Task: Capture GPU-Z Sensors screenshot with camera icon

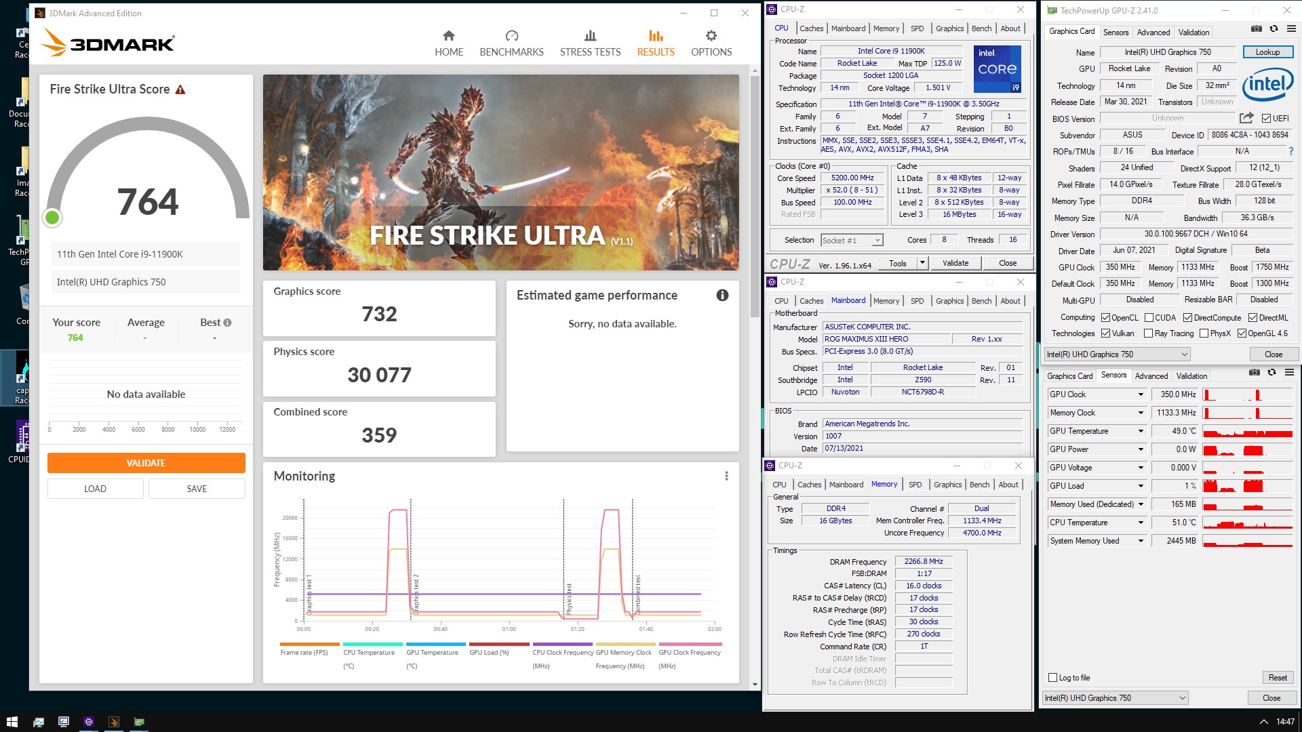Action: 1255,373
